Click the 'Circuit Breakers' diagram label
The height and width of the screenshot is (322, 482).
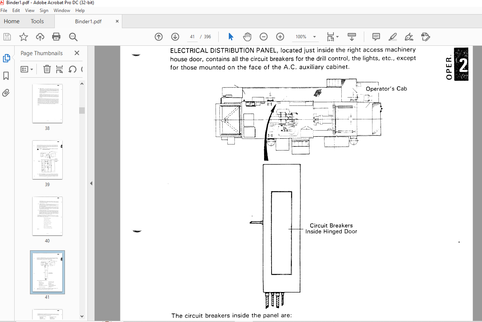331,226
